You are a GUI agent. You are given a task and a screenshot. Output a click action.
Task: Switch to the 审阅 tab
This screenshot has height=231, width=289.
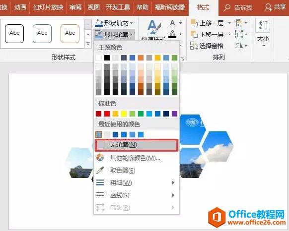pyautogui.click(x=75, y=7)
